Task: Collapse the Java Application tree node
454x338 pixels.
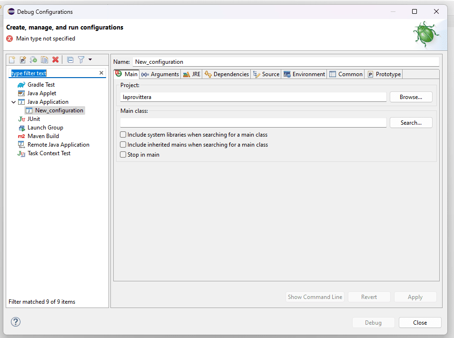Action: coord(13,102)
